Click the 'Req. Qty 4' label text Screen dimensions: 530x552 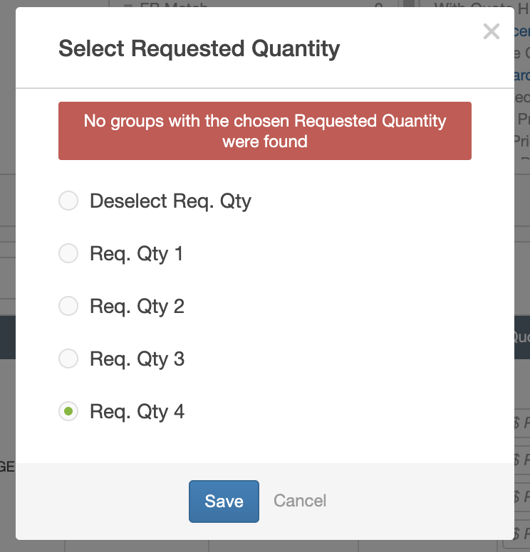tap(137, 412)
